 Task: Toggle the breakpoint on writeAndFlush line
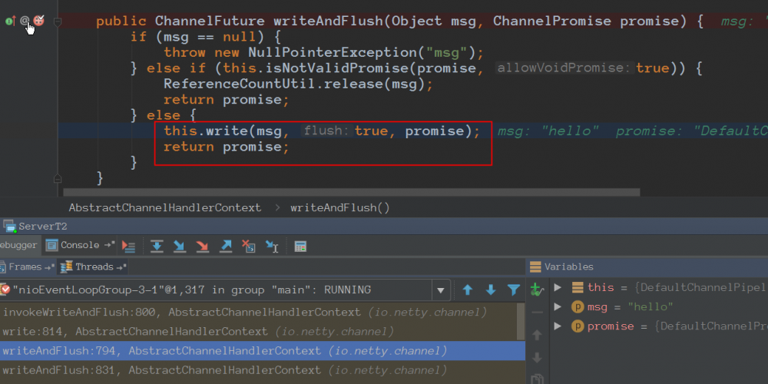[x=38, y=21]
